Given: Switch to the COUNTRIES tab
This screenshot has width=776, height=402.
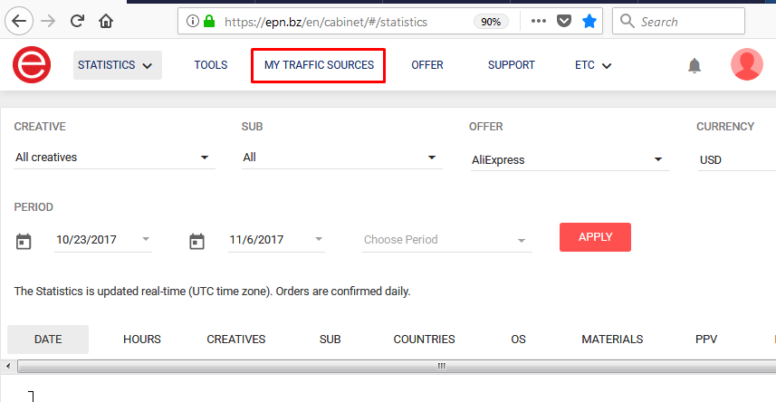Looking at the screenshot, I should pyautogui.click(x=424, y=340).
